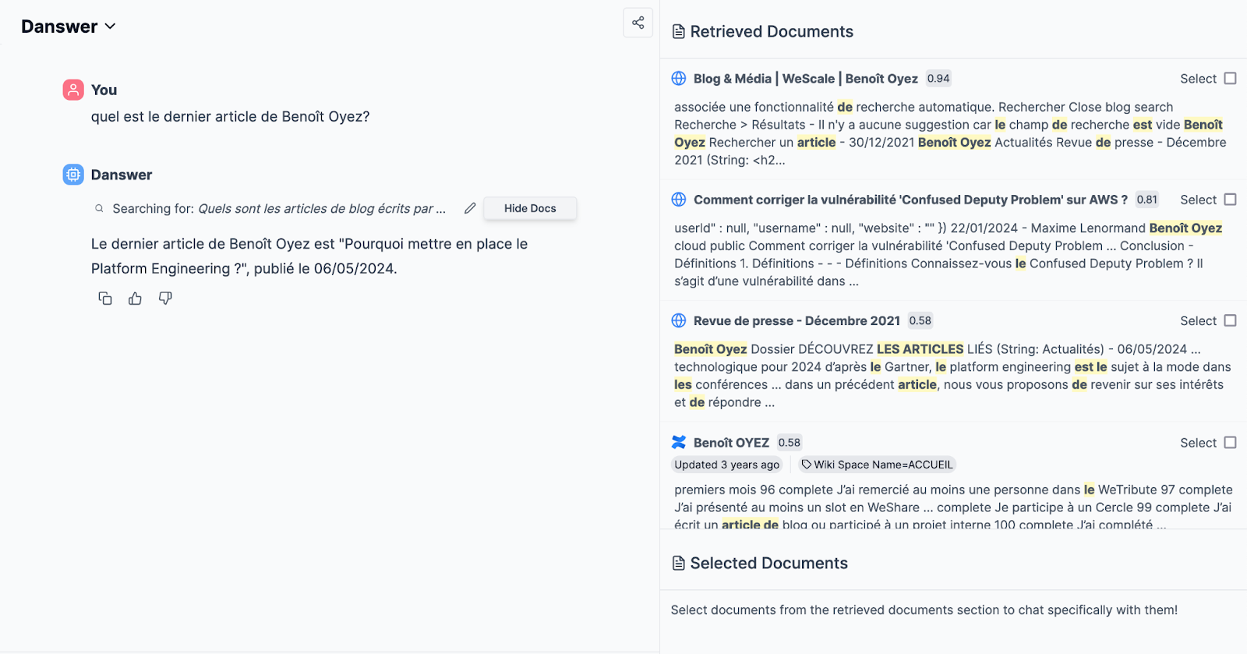The width and height of the screenshot is (1247, 654).
Task: Click the 'Retrieved Documents' heading
Action: [772, 32]
